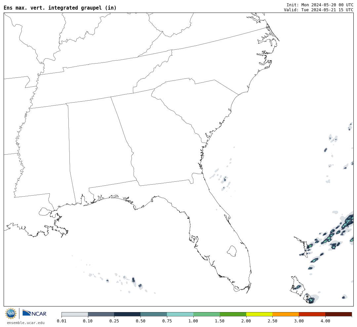Select the map title 'Ens max. vert. integrated graupel (in)'
Viewport: 357px width, 327px height.
60,8
